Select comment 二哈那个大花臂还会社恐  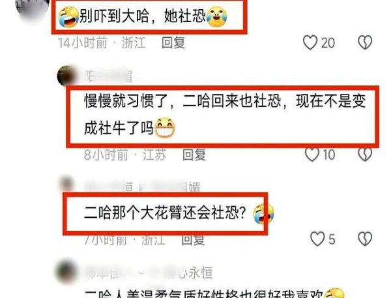(x=179, y=213)
